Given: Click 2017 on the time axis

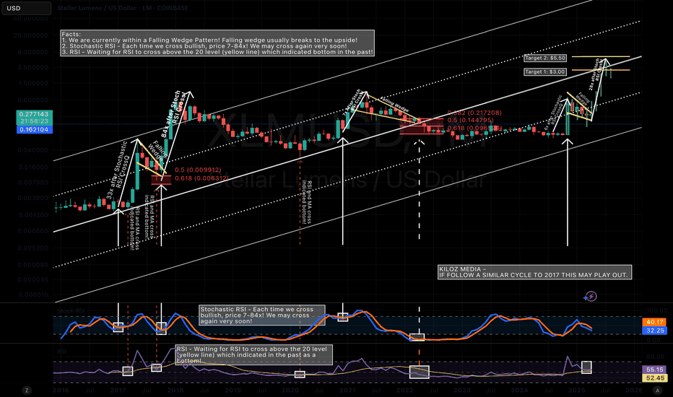Looking at the screenshot, I should point(118,390).
